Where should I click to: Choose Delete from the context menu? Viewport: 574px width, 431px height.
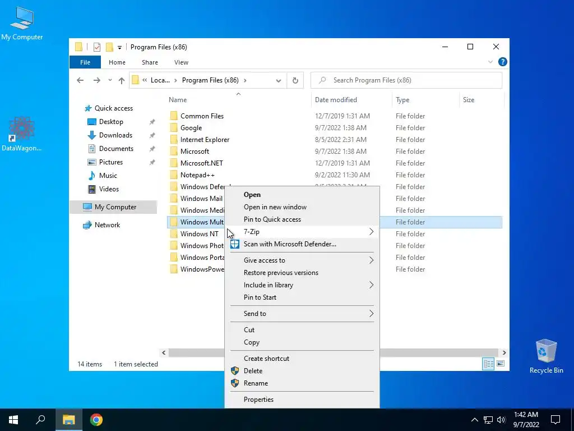click(x=302, y=371)
